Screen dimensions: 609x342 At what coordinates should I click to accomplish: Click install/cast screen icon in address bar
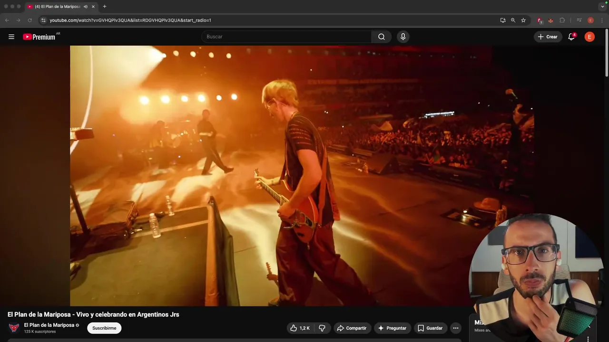pyautogui.click(x=503, y=20)
